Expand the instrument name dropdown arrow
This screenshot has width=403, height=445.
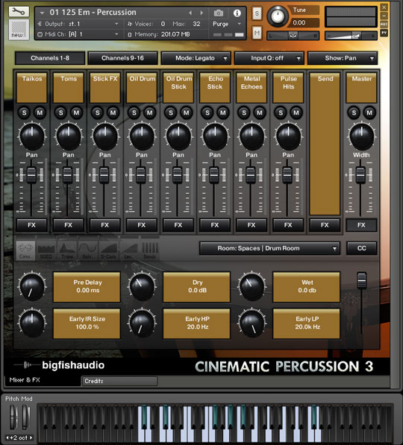coord(42,13)
